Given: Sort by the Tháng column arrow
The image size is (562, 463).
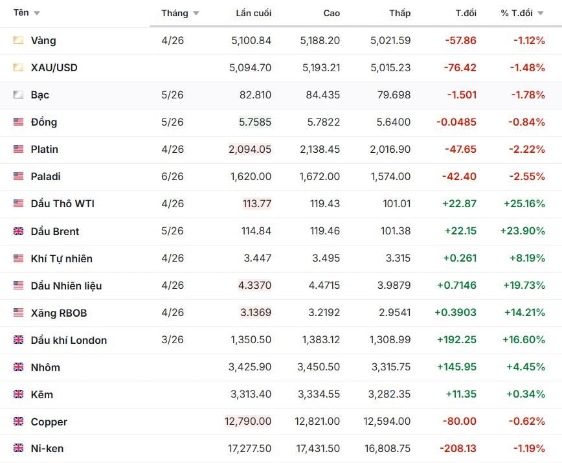Looking at the screenshot, I should 196,14.
